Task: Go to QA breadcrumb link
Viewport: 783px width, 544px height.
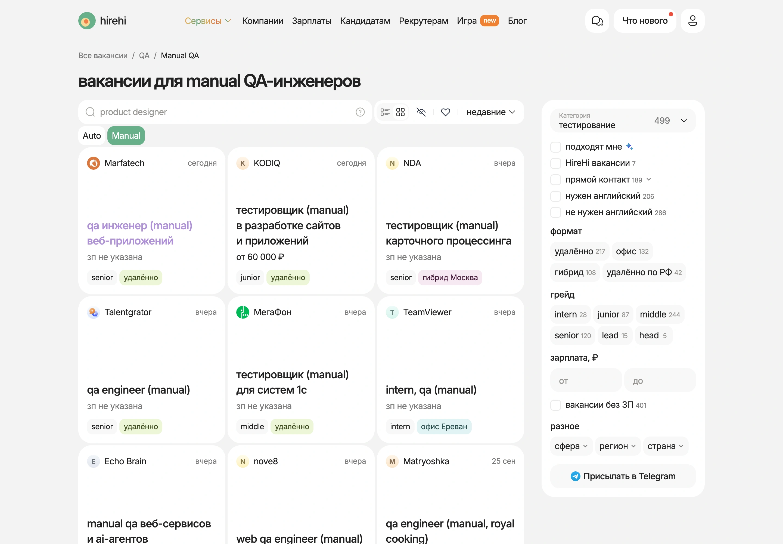Action: (144, 55)
